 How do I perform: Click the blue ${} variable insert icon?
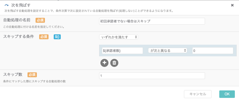tap(57, 37)
